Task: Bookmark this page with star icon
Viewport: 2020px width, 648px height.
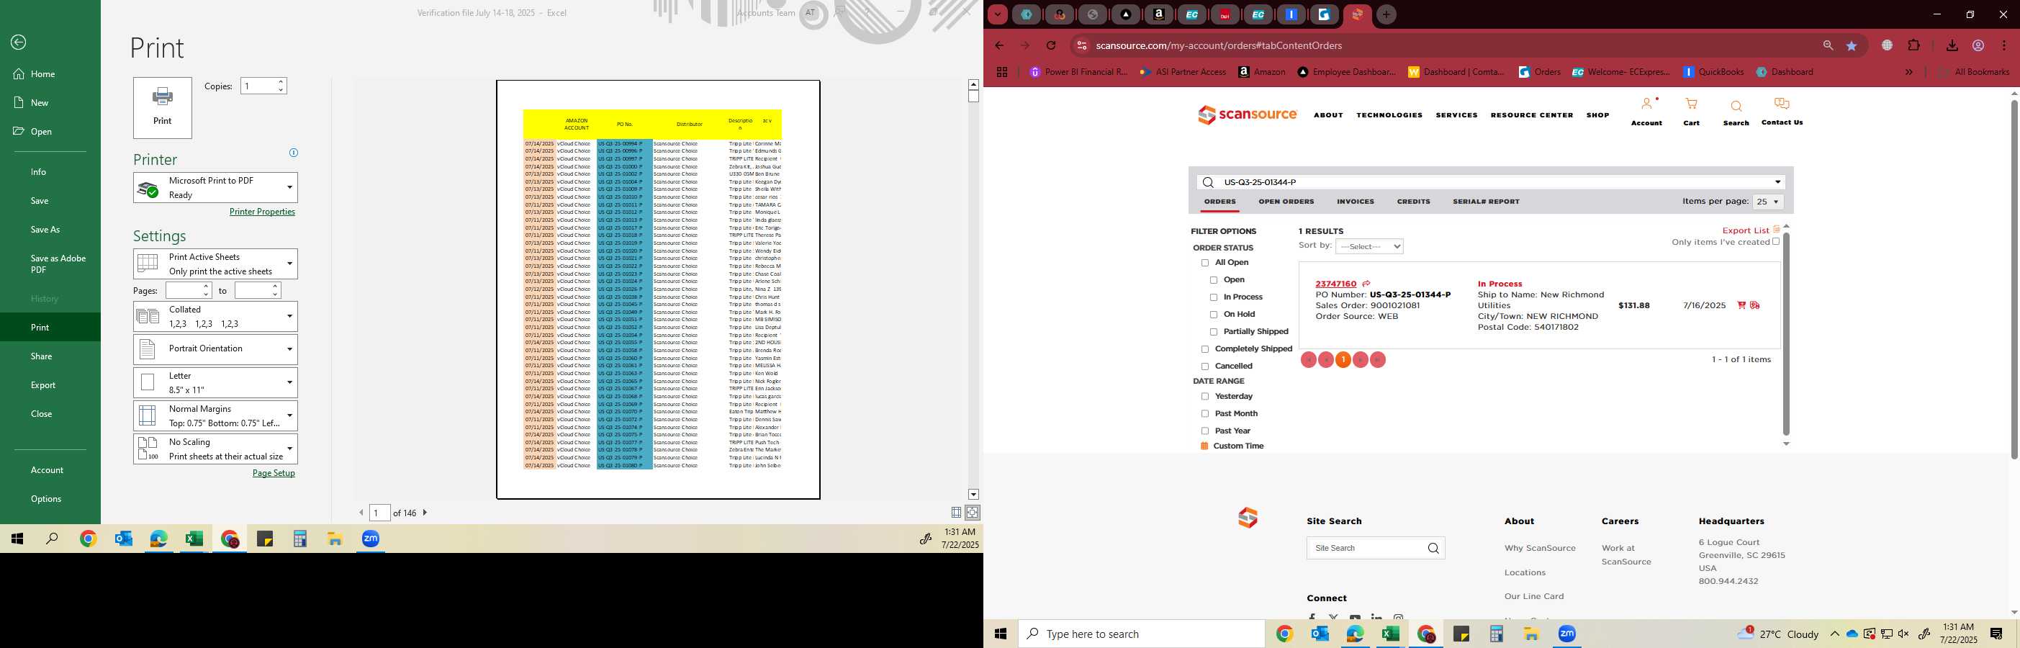Action: (x=1852, y=45)
